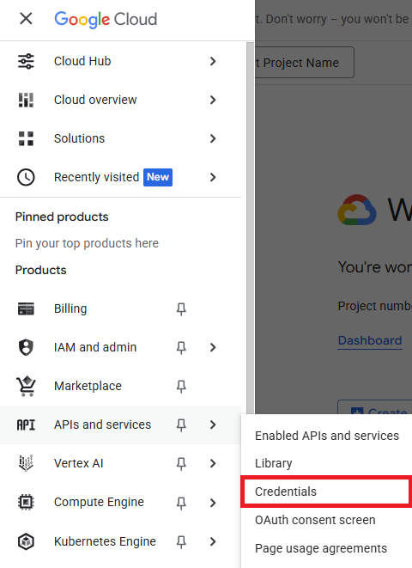Open Solutions menu entry

point(120,138)
